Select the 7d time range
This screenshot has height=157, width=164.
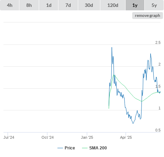coord(68,5)
